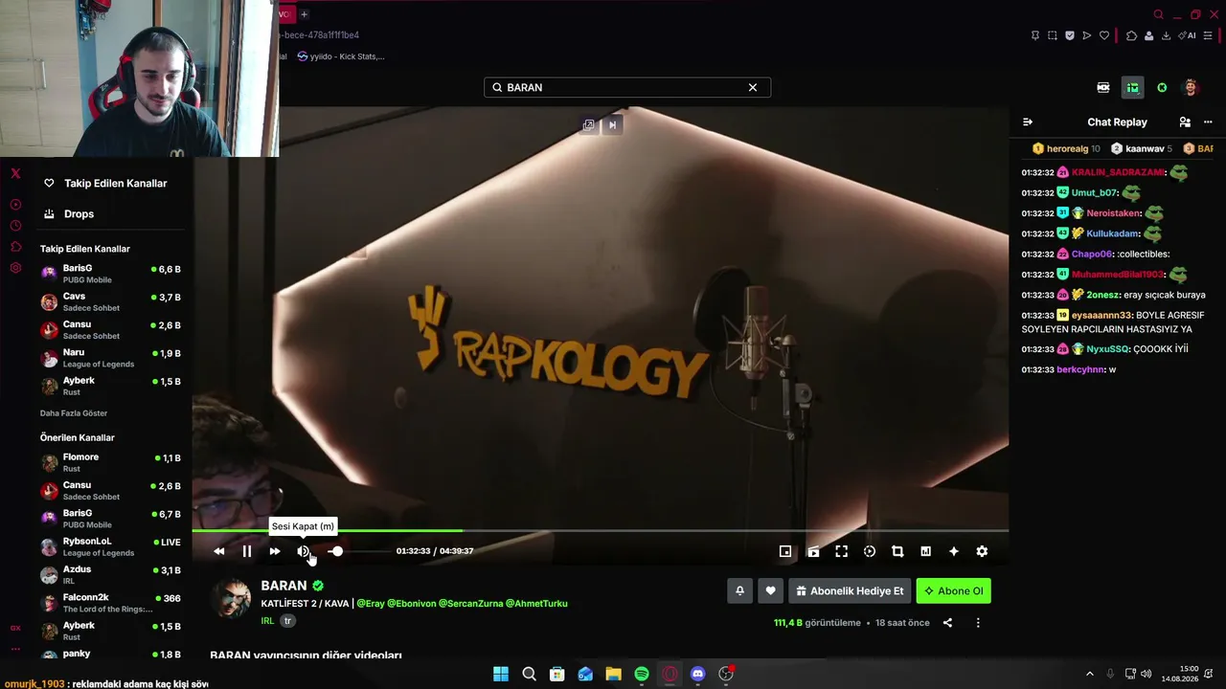Click the sparkle icon in player controls

[954, 551]
